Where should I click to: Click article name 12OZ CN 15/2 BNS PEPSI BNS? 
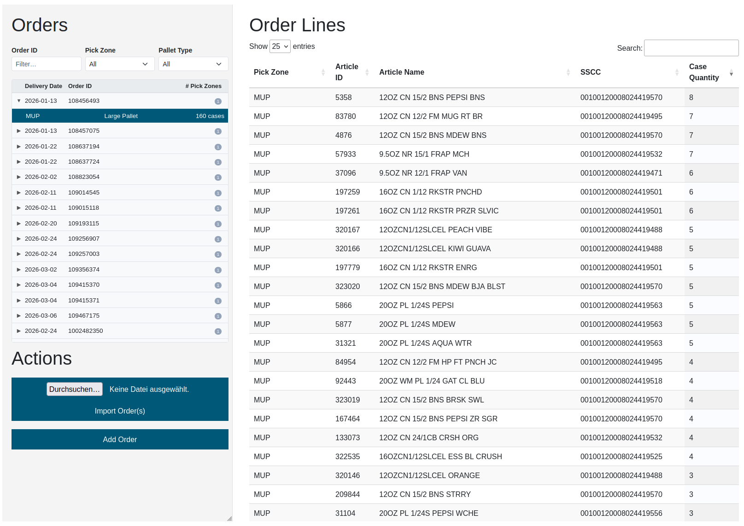[432, 98]
